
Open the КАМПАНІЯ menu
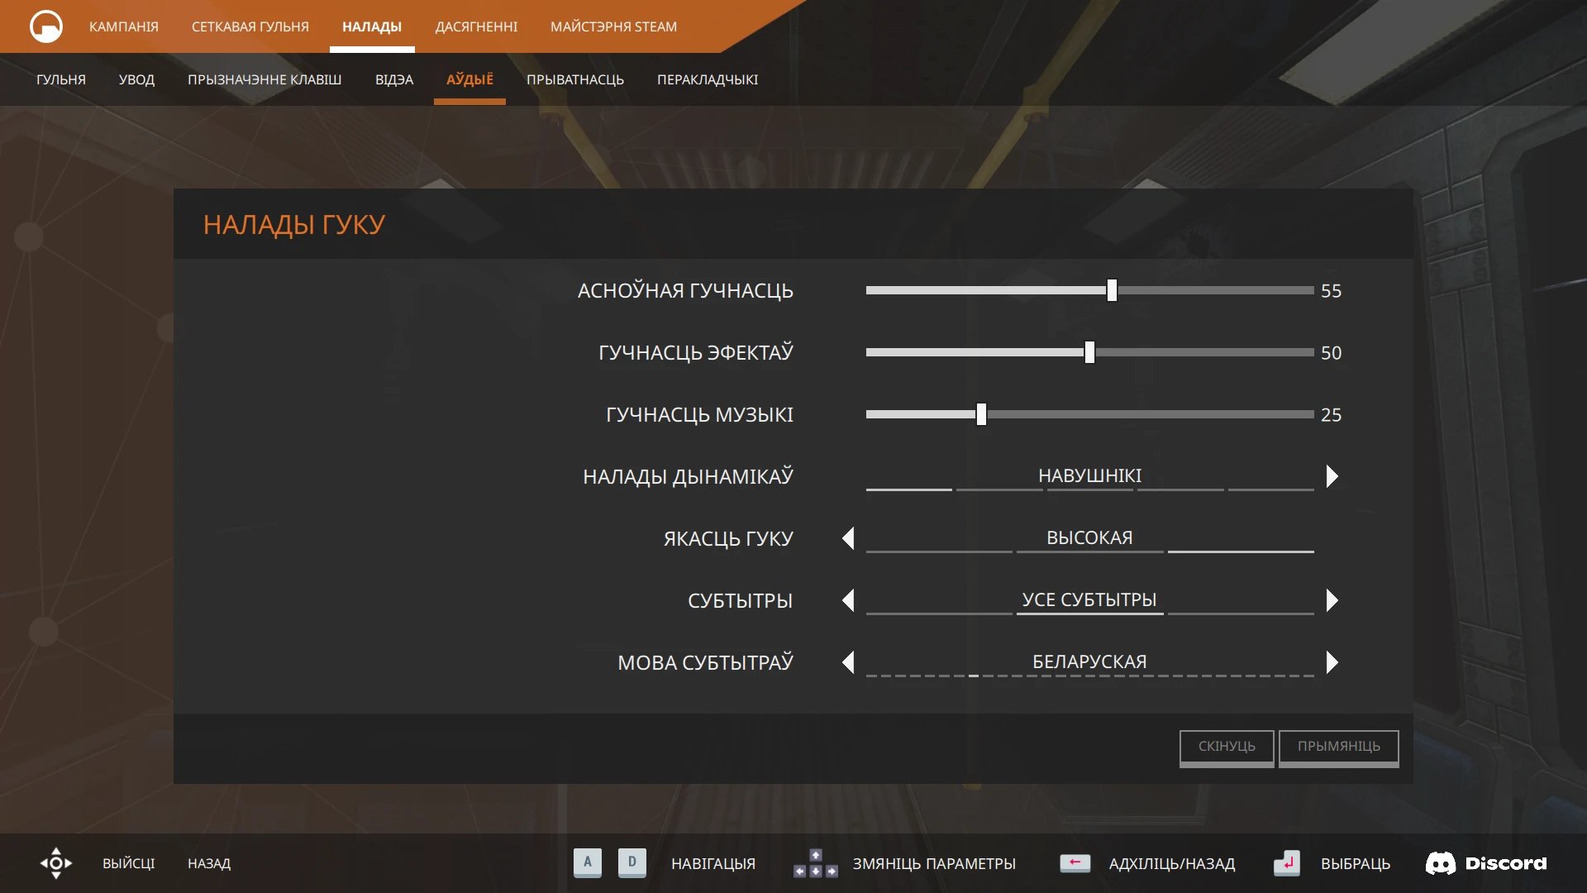tap(124, 26)
